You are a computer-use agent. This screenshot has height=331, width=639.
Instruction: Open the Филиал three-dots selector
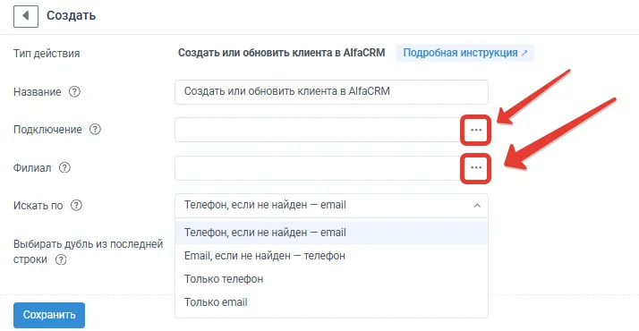(475, 168)
